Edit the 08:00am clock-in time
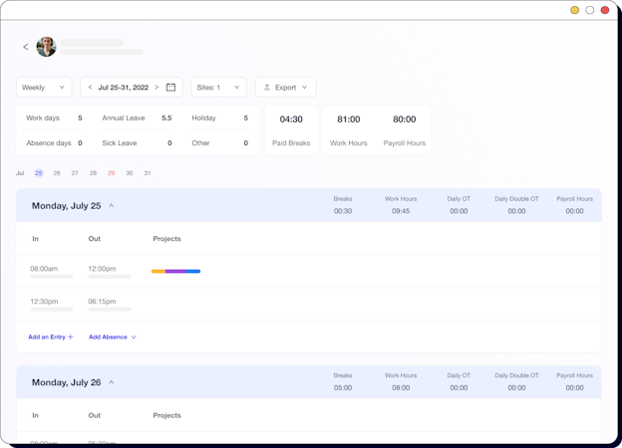The width and height of the screenshot is (622, 448). coord(44,269)
